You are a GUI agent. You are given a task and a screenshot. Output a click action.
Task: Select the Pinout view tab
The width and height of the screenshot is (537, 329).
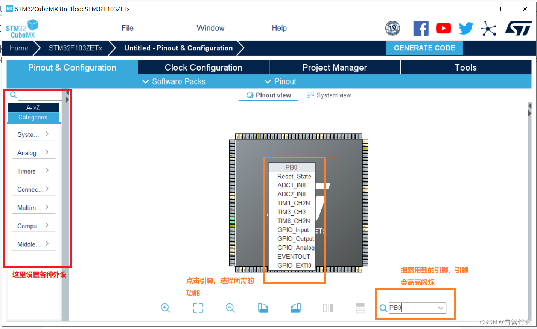(x=269, y=95)
